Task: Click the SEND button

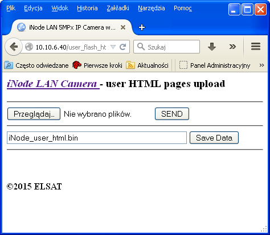Action: pos(172,114)
